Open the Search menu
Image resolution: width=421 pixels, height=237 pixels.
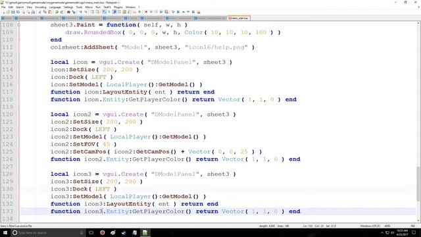click(20, 7)
